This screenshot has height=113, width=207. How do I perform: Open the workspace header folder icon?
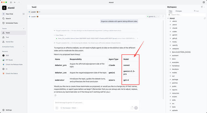click(x=202, y=7)
